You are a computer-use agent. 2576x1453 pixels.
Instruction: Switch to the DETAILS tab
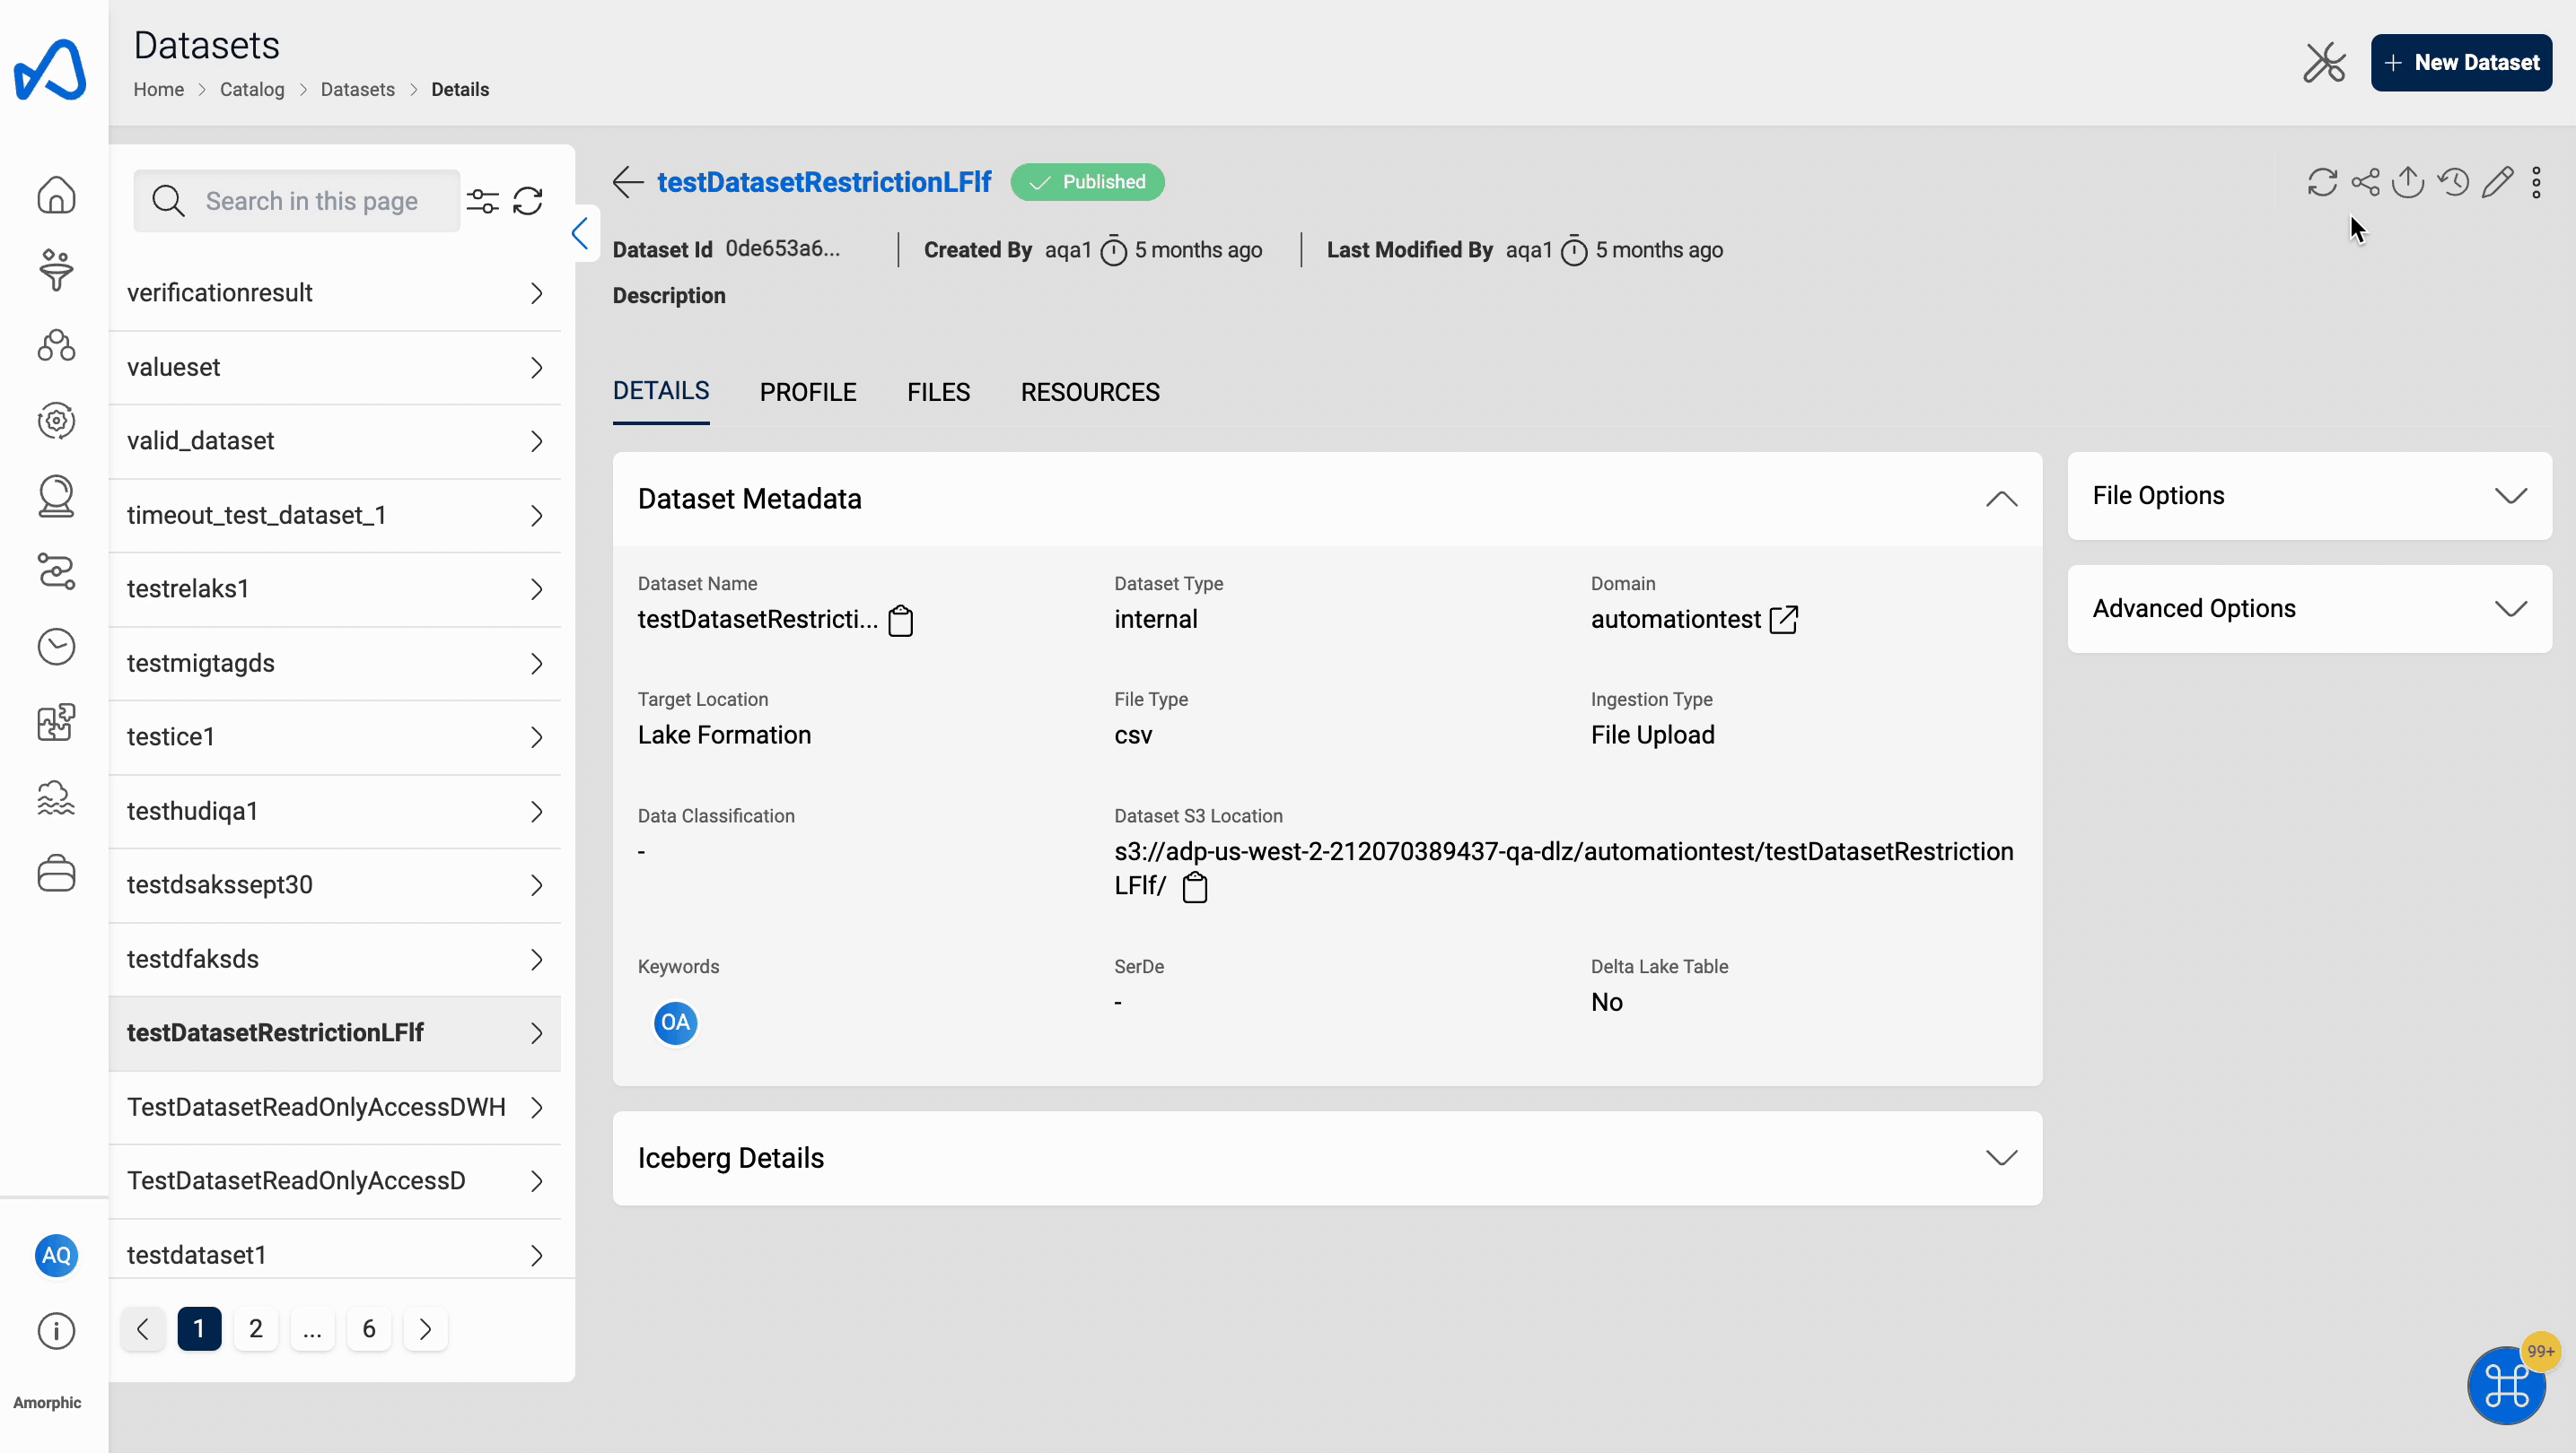point(661,392)
